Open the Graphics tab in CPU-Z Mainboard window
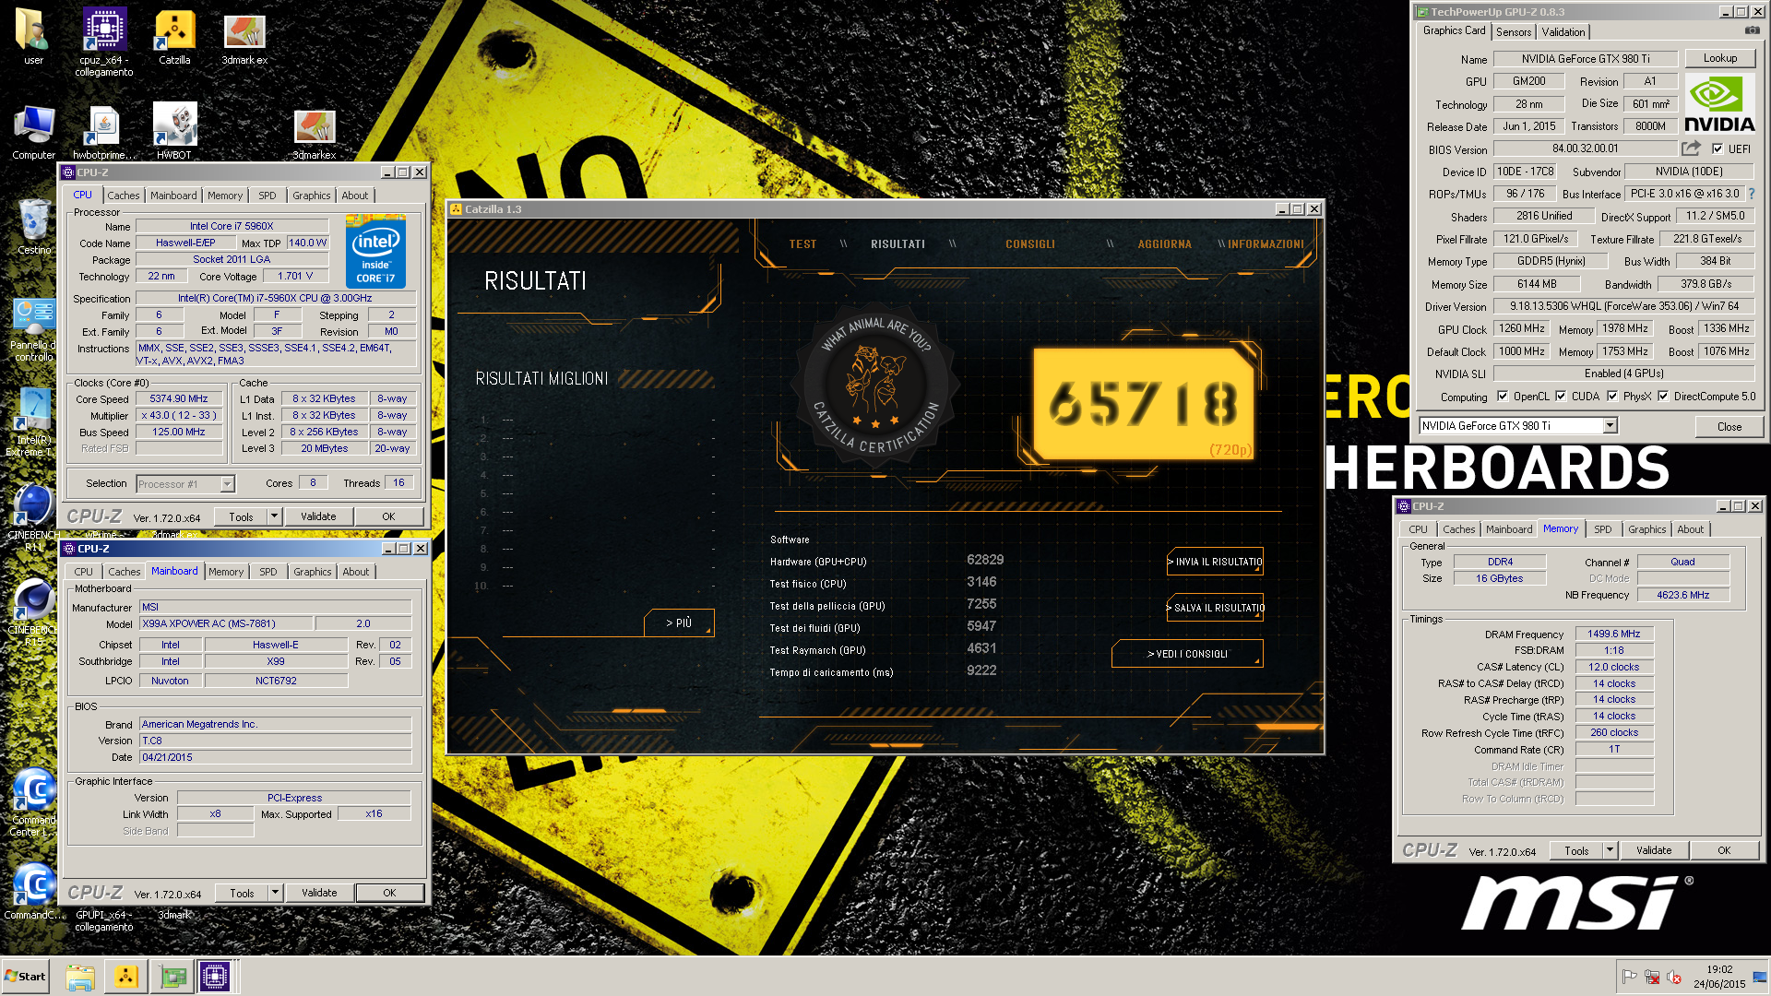Image resolution: width=1771 pixels, height=996 pixels. click(313, 572)
